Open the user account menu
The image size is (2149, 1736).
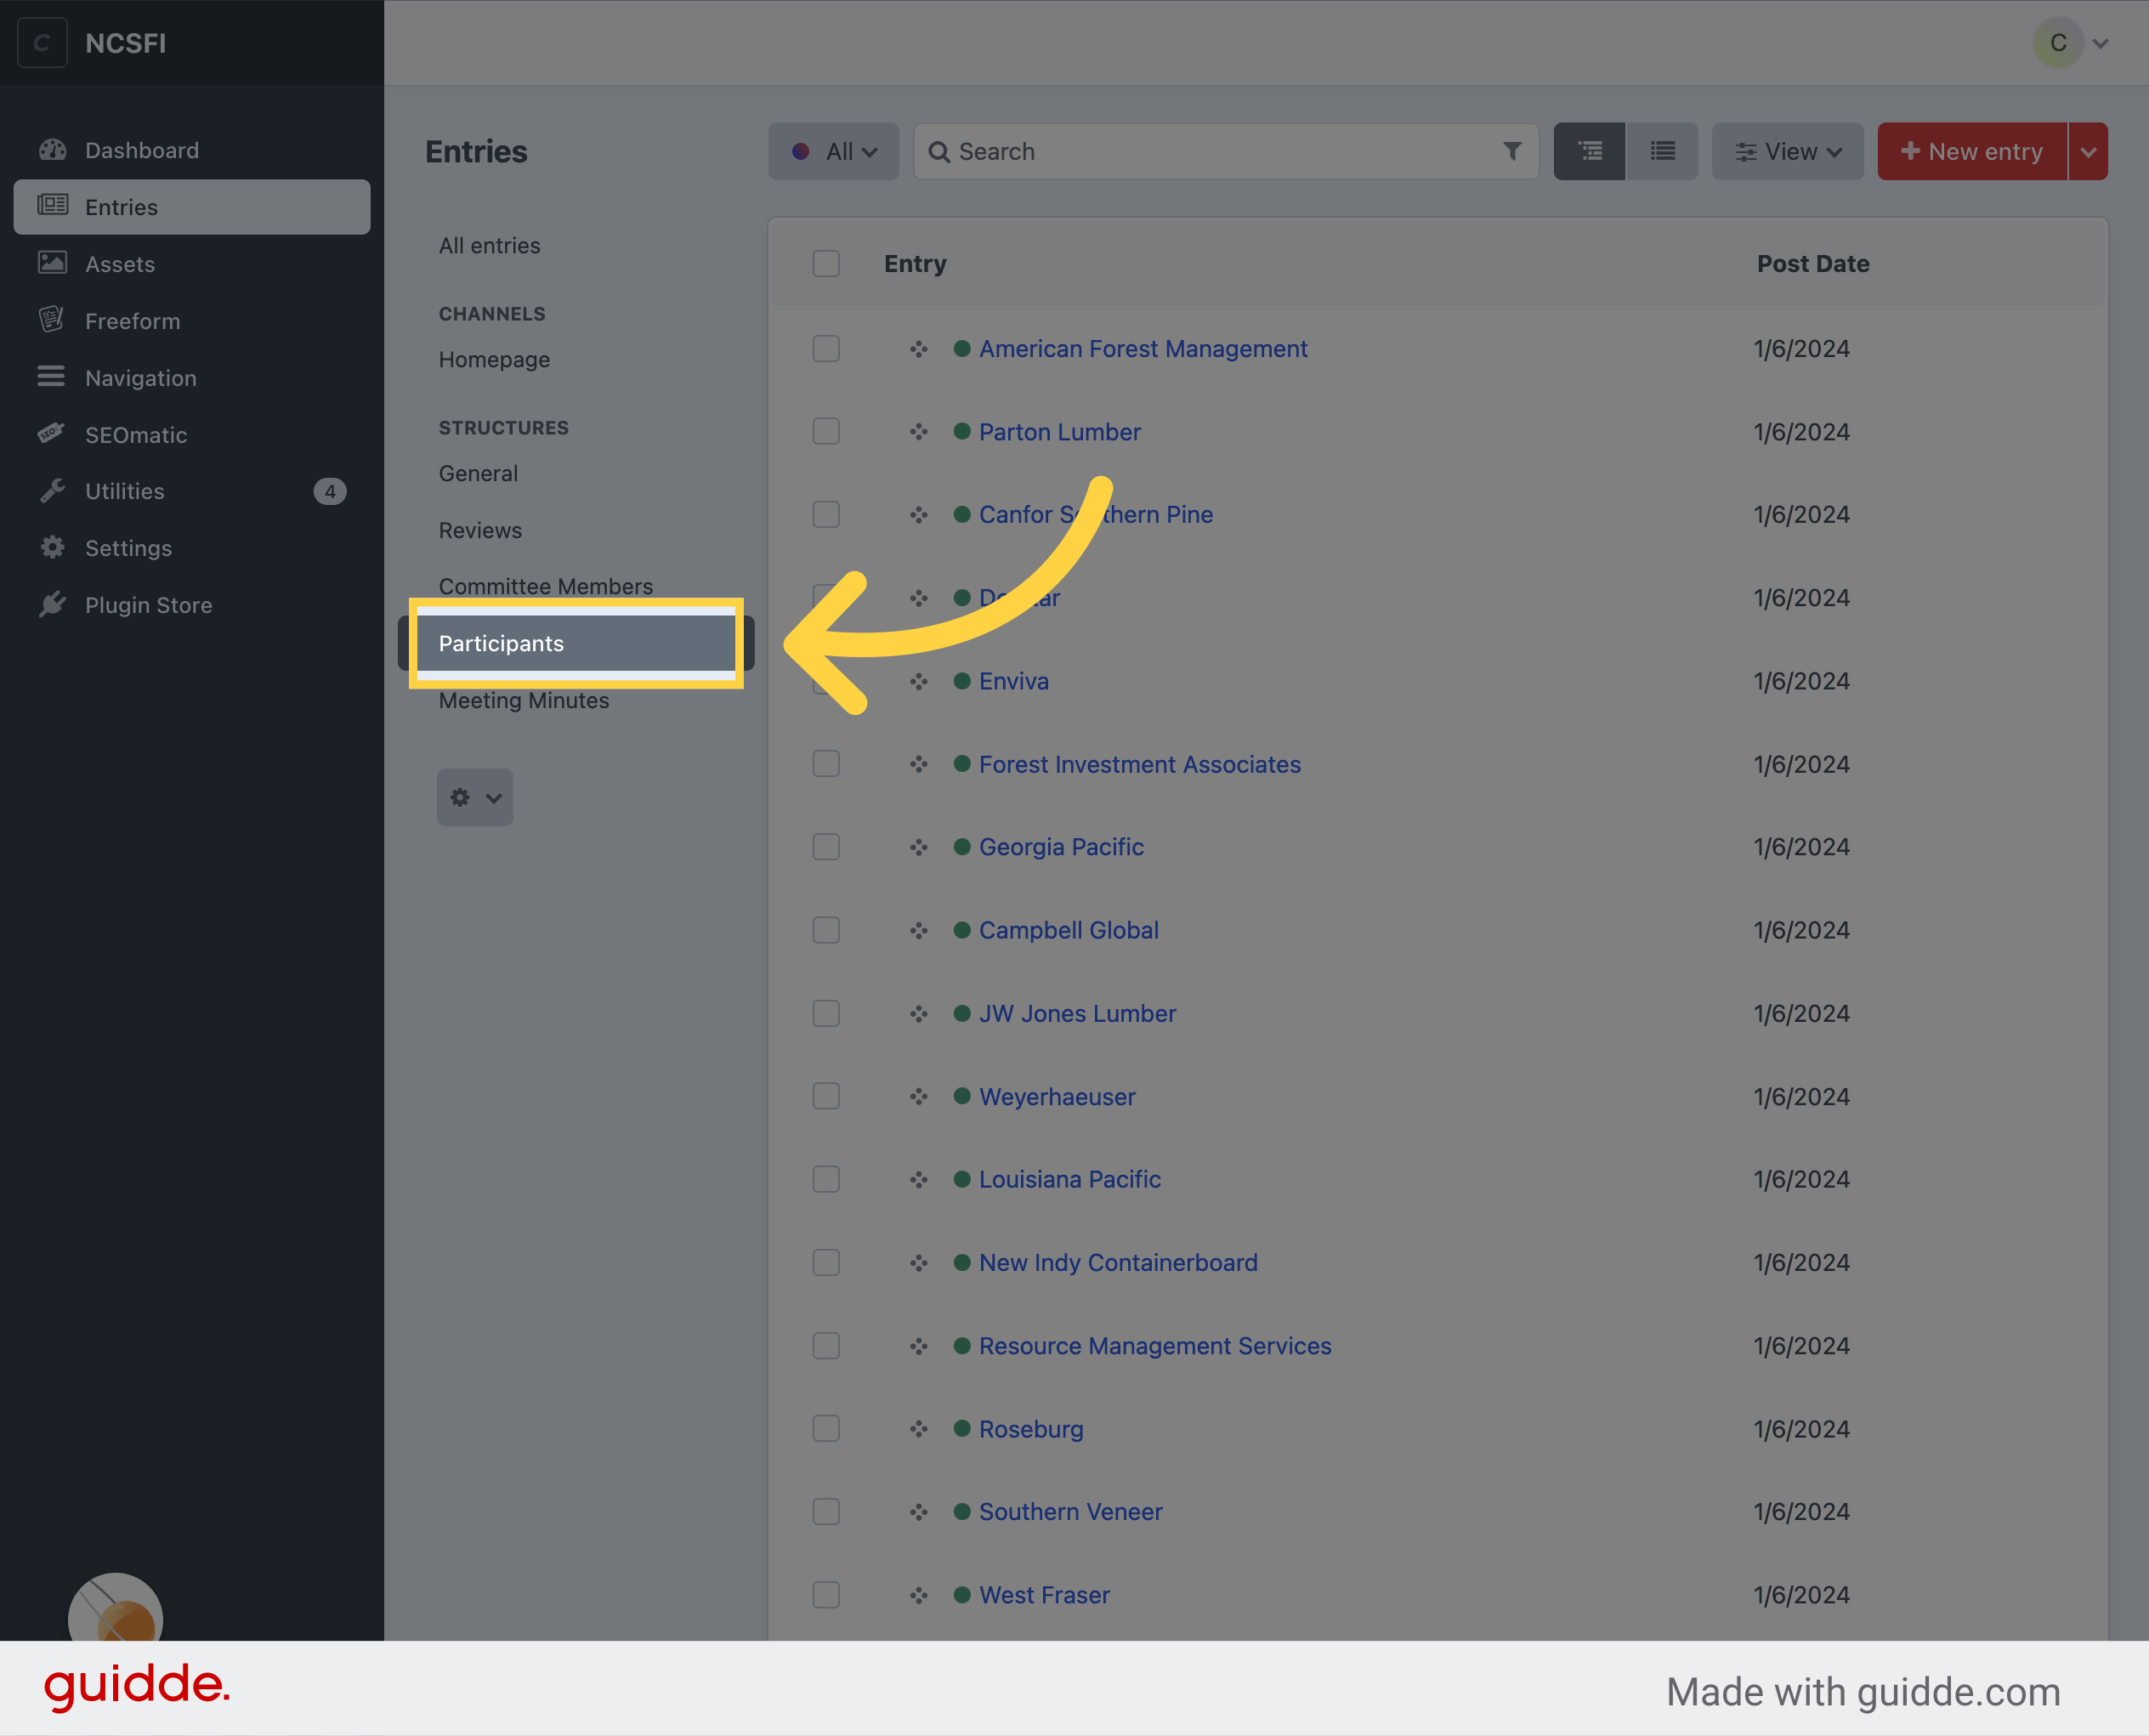coord(2071,43)
